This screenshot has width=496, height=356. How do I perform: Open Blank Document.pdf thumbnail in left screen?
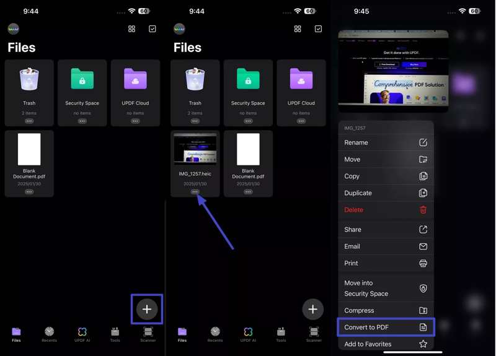click(29, 149)
